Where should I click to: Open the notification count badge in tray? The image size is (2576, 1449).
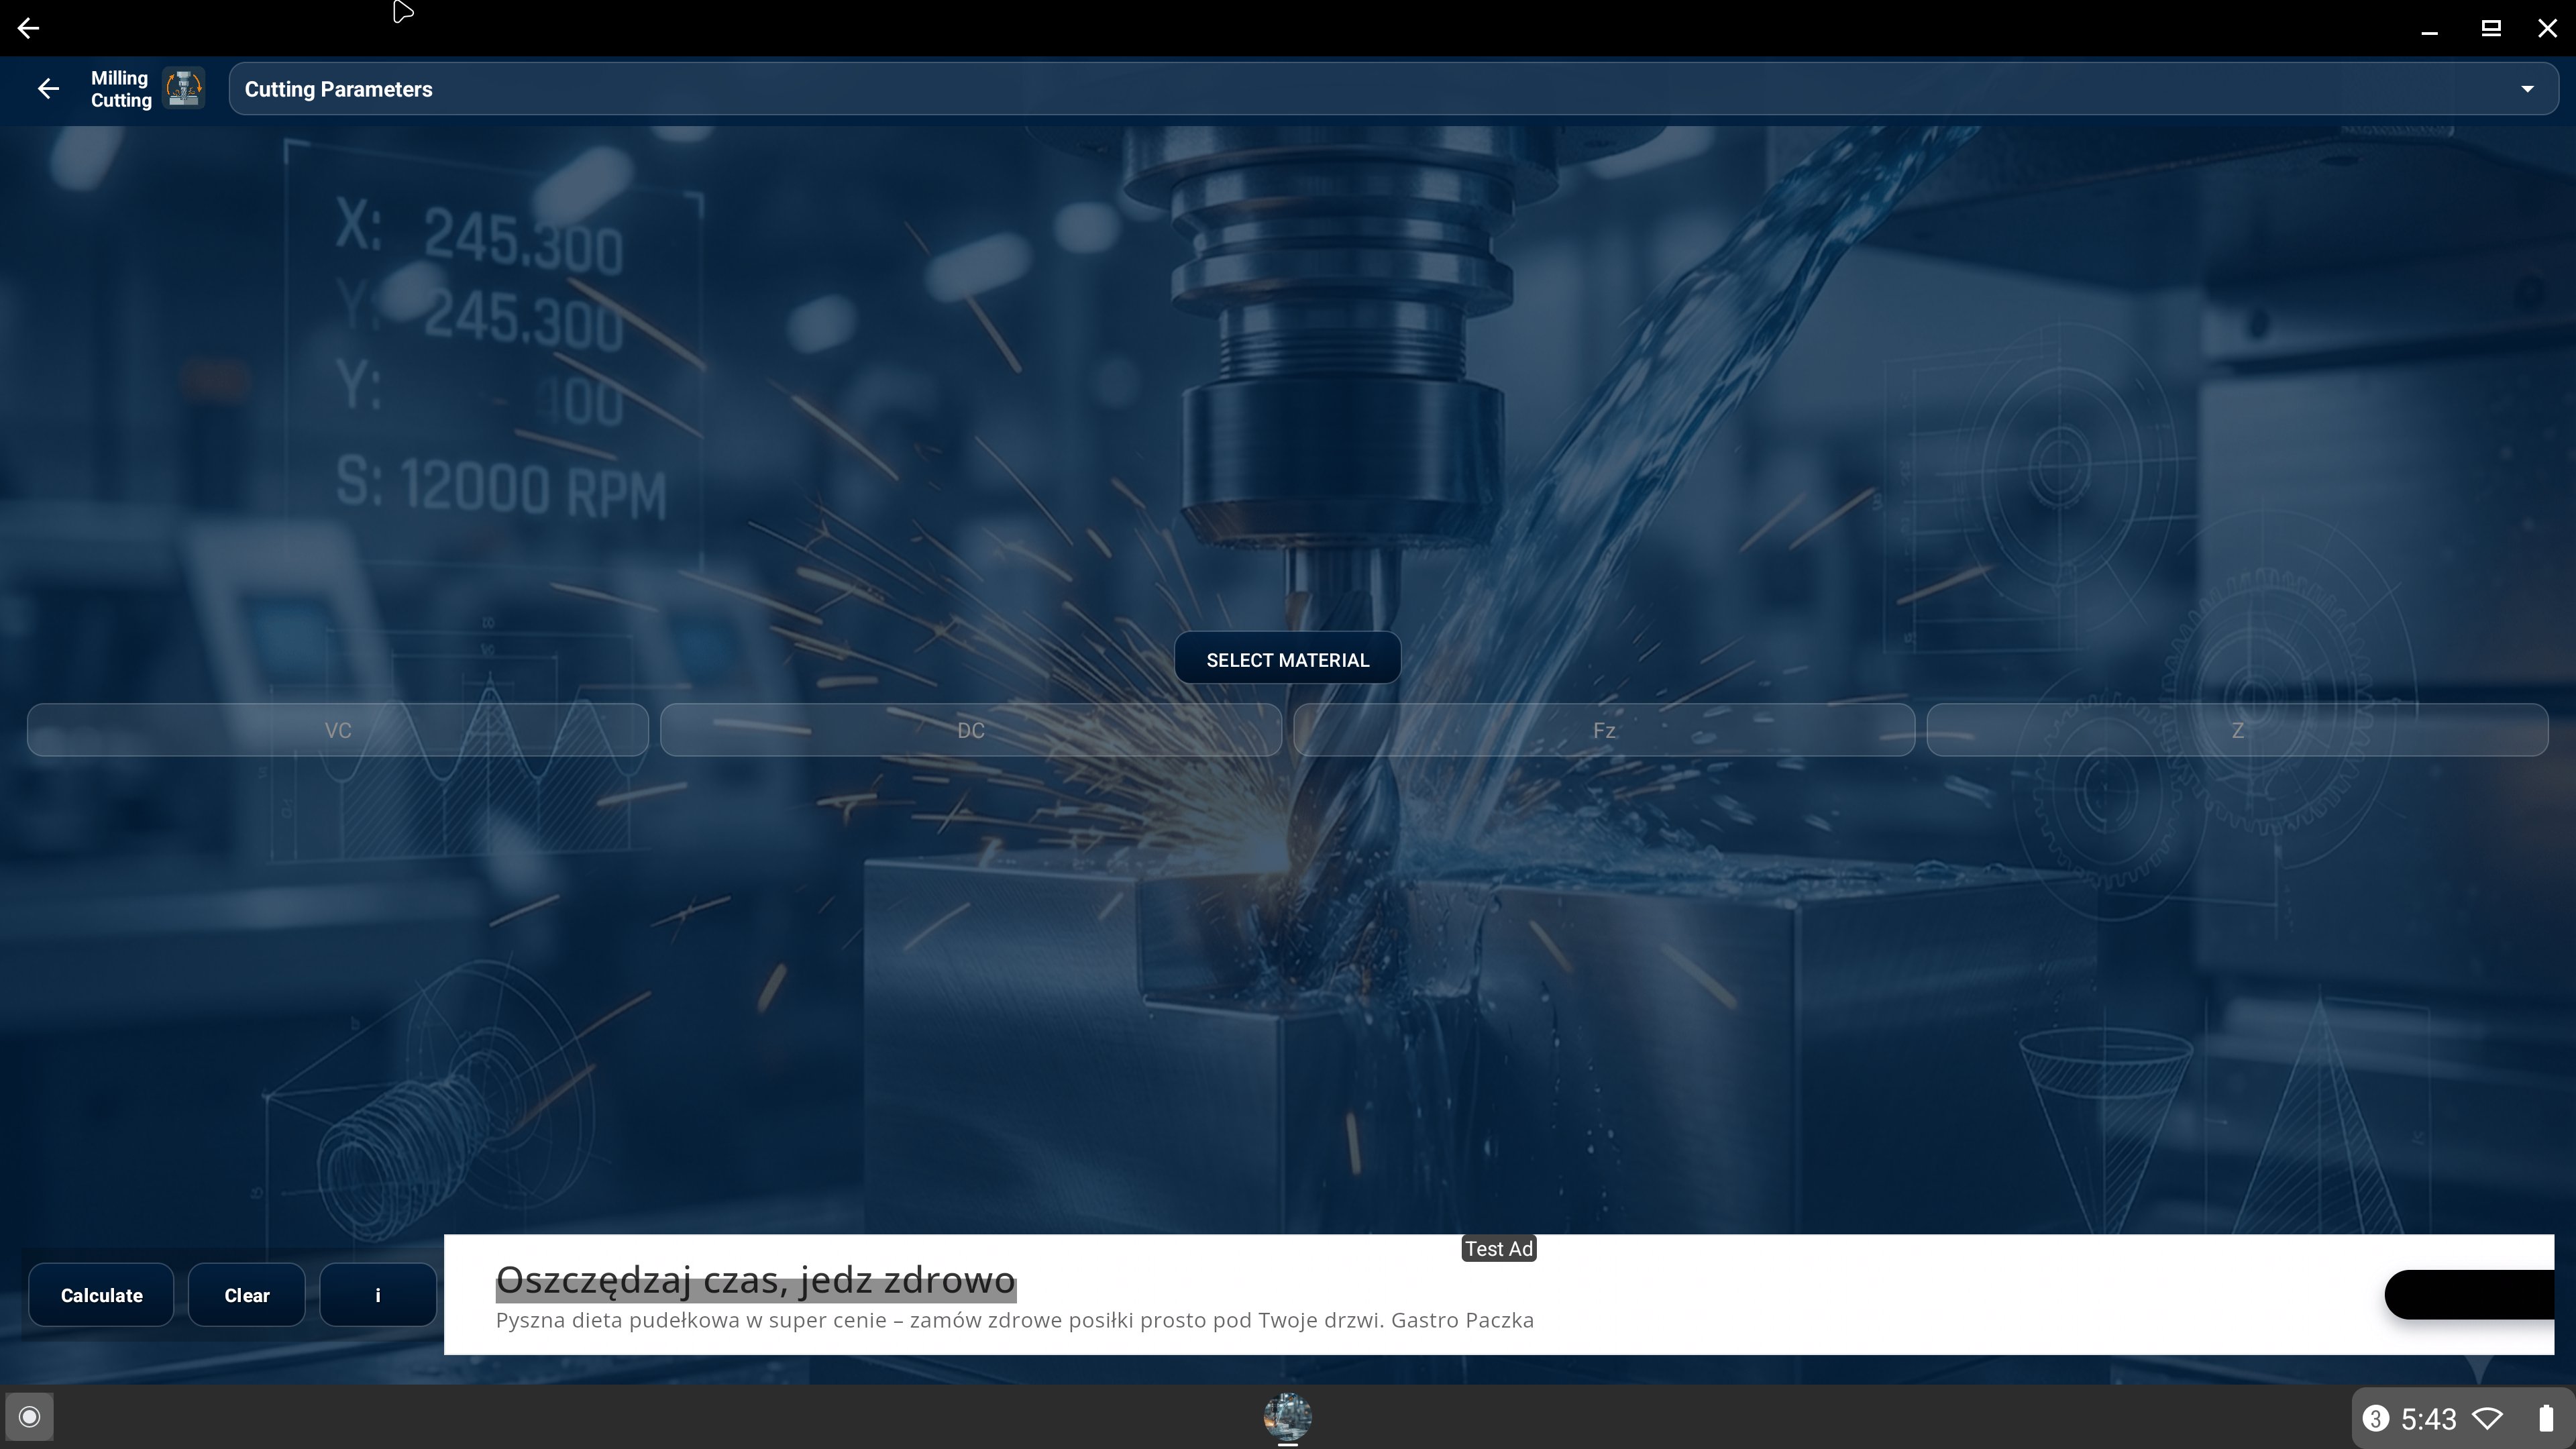point(2375,1419)
